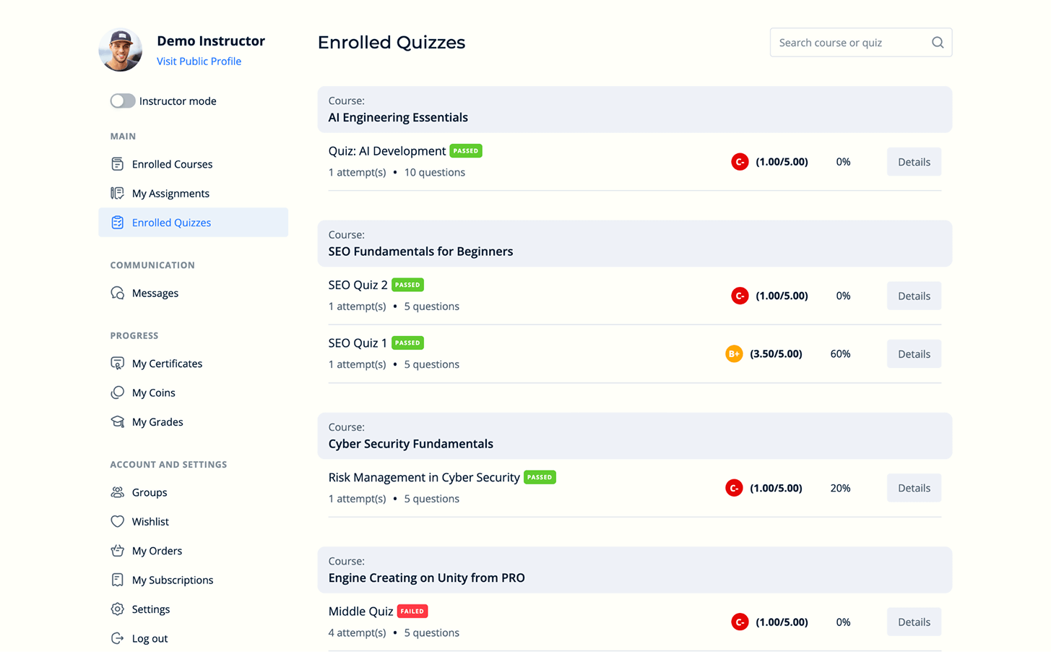This screenshot has width=1051, height=652.
Task: Click the My Orders icon
Action: 117,550
